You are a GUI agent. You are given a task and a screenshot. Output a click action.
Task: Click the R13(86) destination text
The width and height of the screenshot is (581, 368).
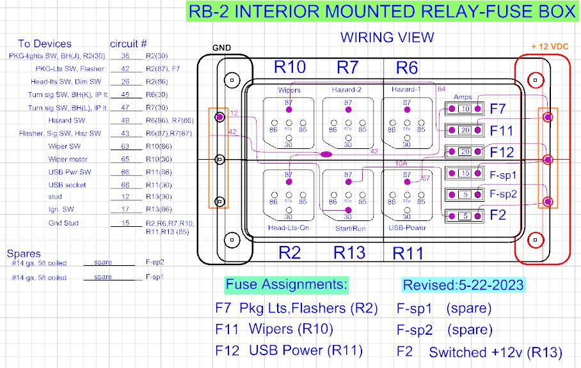[159, 210]
